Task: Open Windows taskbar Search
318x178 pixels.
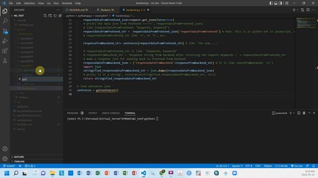Action: tap(16, 173)
